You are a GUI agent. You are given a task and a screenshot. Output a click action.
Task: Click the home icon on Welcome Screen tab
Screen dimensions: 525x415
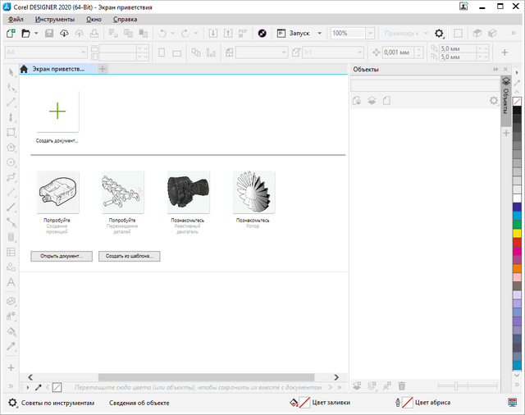point(25,70)
